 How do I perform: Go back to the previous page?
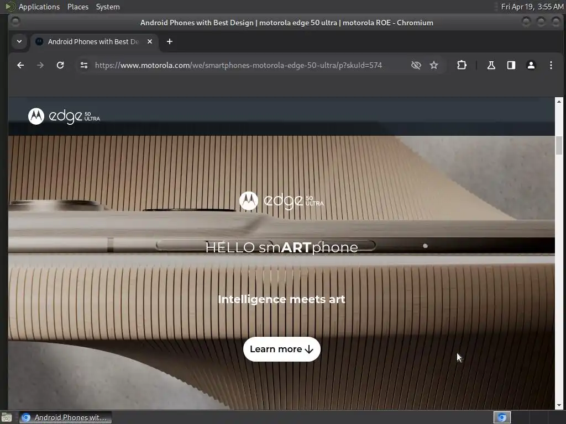tap(20, 65)
